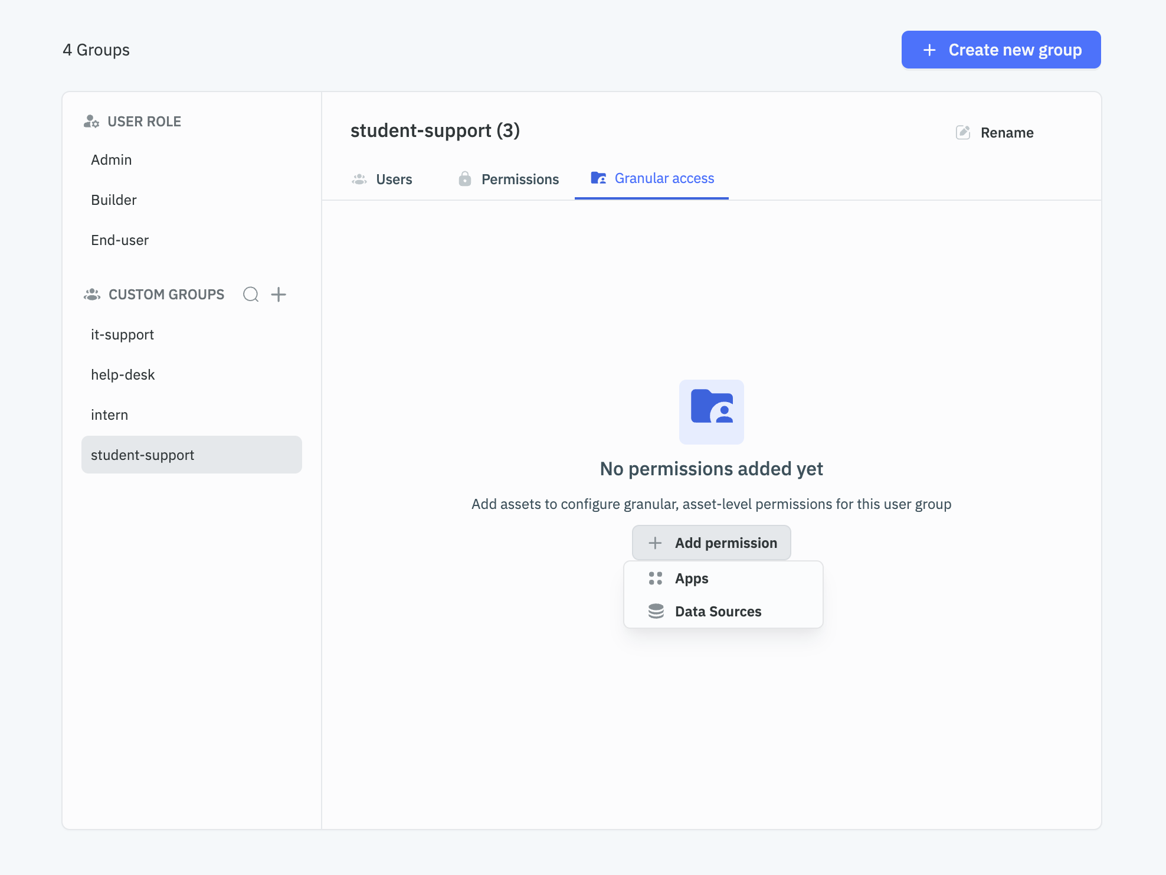Click the folder icon above No permissions added

pyautogui.click(x=712, y=412)
